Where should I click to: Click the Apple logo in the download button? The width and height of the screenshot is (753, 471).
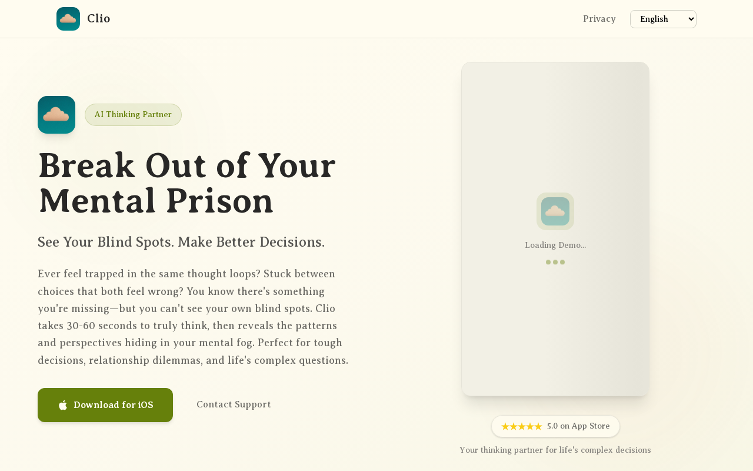(x=63, y=405)
